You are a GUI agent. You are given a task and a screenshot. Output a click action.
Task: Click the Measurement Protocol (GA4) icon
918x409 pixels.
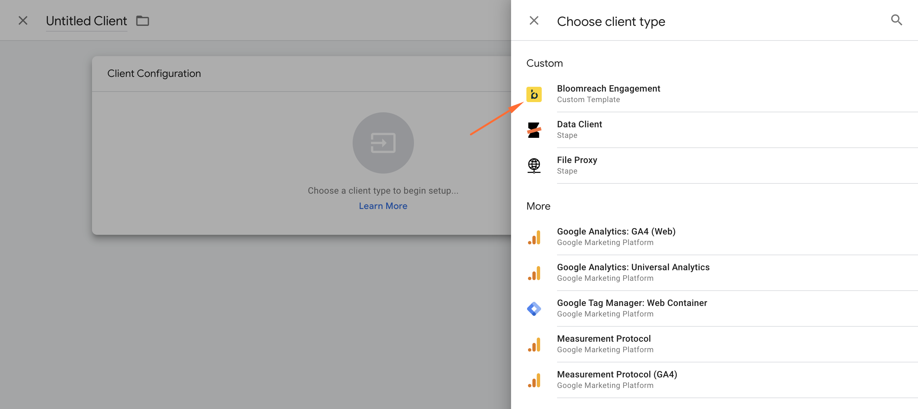point(534,380)
